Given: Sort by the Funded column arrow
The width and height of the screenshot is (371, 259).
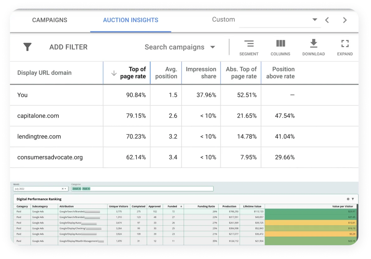Looking at the screenshot, I should coord(181,206).
